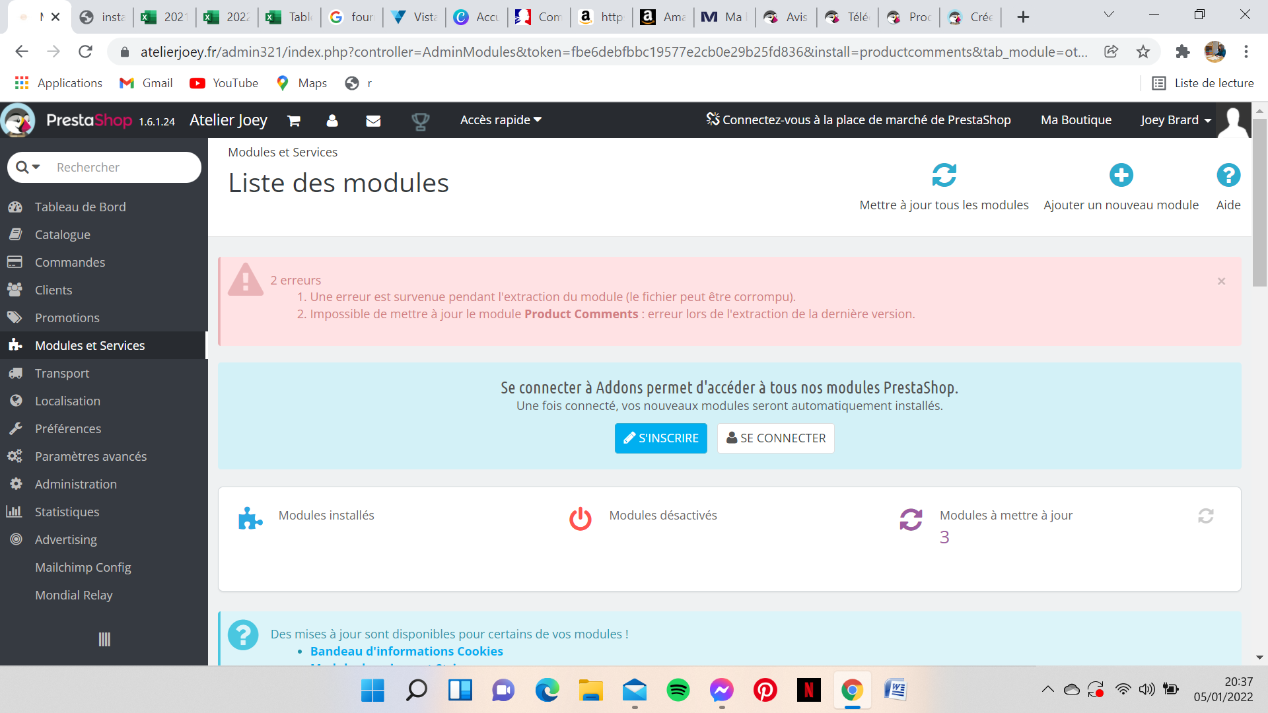Viewport: 1268px width, 713px height.
Task: Bookmark this page with the star icon
Action: 1143,51
